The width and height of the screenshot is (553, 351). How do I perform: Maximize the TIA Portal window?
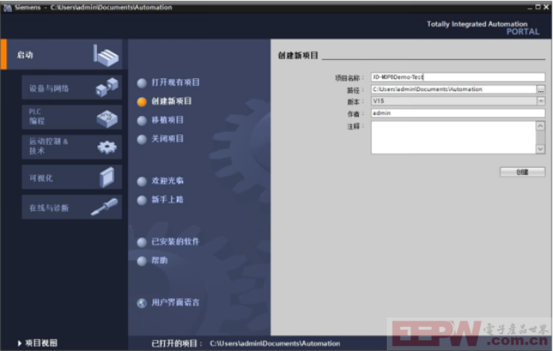[x=538, y=7]
